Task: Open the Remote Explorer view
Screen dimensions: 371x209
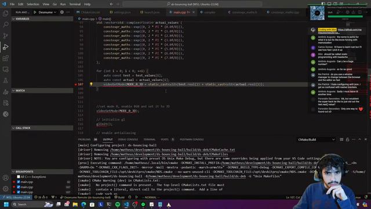Action: (5, 69)
